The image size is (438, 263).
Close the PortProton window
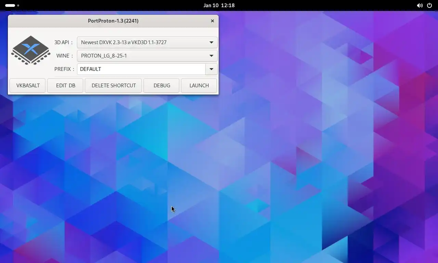coord(212,21)
